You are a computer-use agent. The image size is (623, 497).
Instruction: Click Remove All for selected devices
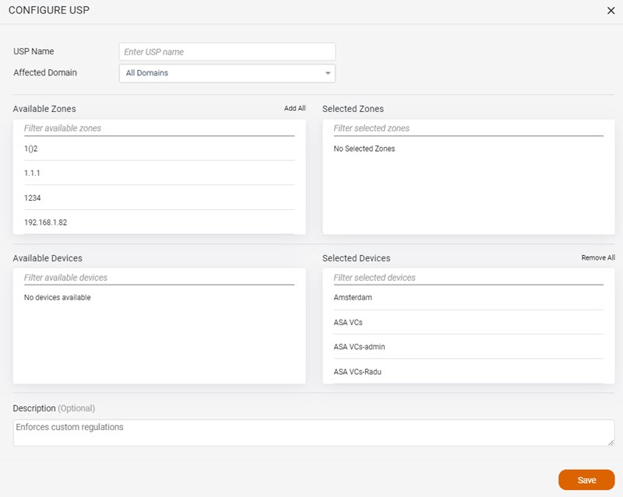click(x=598, y=257)
